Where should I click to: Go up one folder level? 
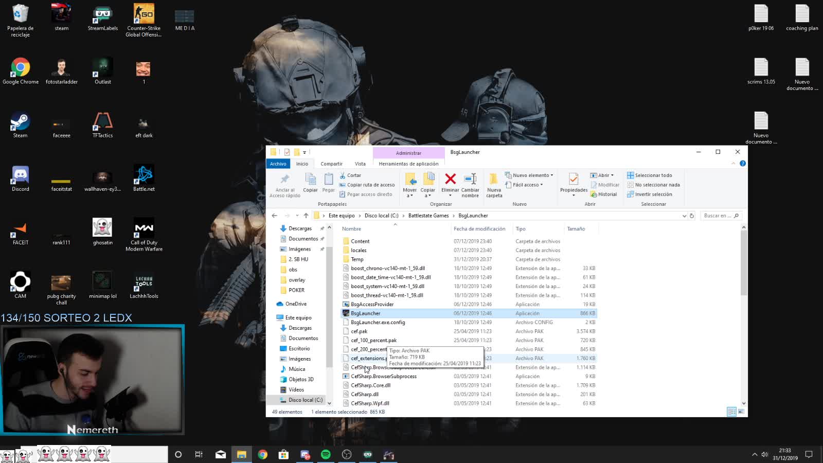(306, 216)
